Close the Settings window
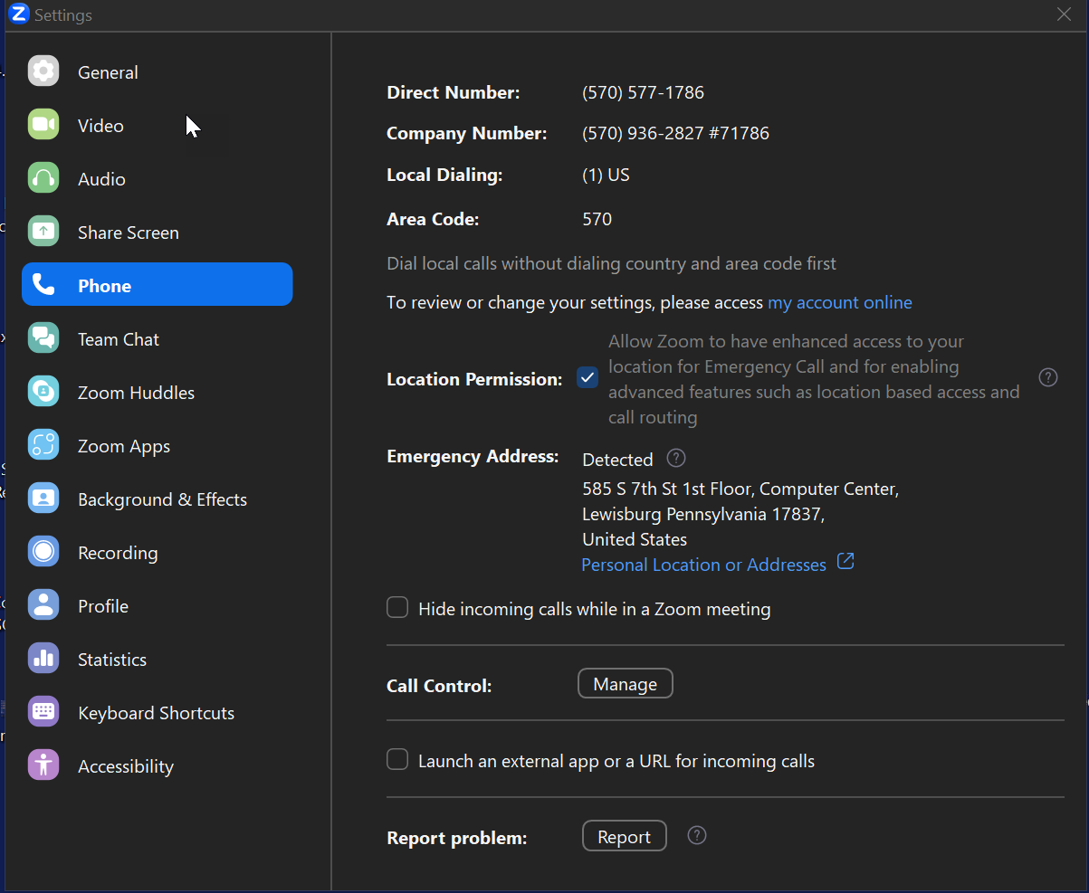This screenshot has height=893, width=1089. point(1065,14)
